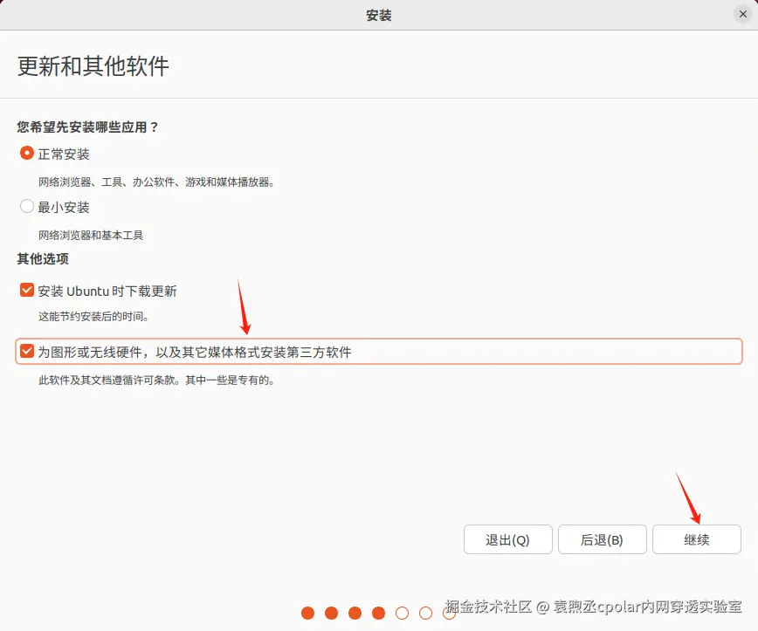758x631 pixels.
Task: Uncheck 安装 Ubuntu 时下载更新 checkbox
Action: 26,291
